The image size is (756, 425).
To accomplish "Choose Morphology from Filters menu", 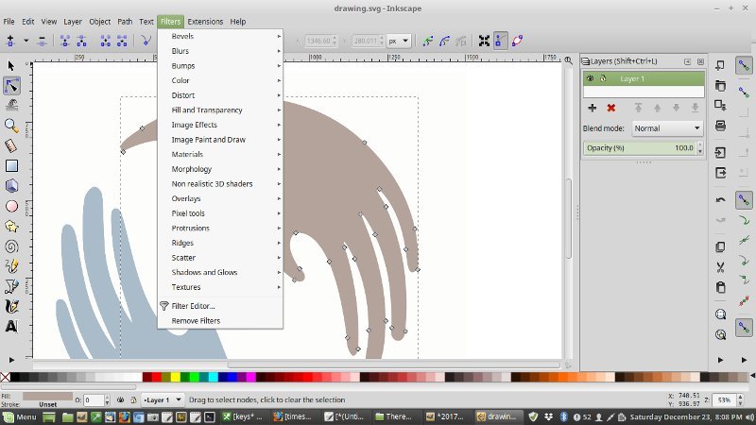I will pos(220,169).
